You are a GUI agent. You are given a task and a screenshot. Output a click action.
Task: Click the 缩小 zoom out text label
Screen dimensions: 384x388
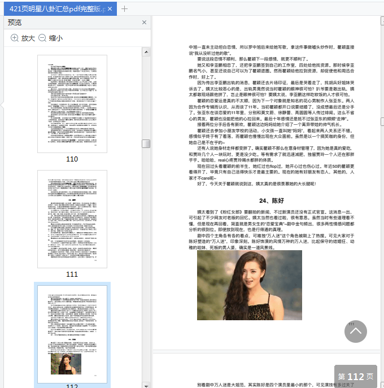pos(56,38)
